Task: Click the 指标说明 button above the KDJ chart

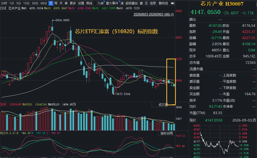Action: (166, 133)
